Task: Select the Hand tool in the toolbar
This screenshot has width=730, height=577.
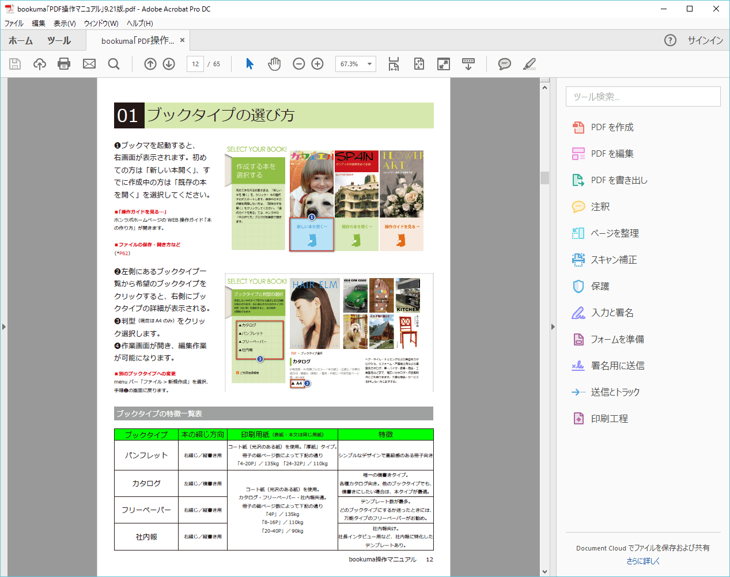Action: (x=274, y=64)
